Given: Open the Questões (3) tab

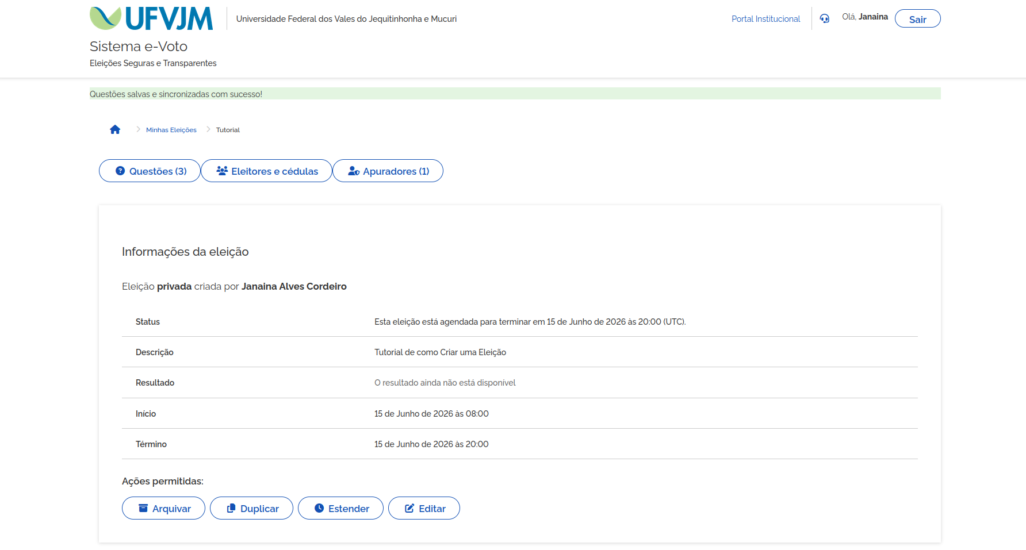Looking at the screenshot, I should tap(150, 171).
